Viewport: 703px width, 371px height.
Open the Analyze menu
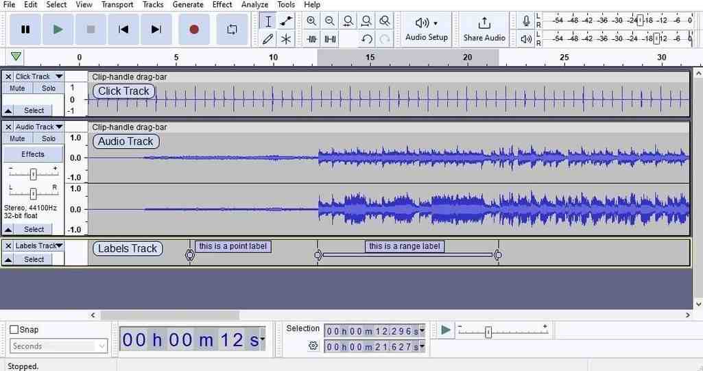click(x=254, y=5)
